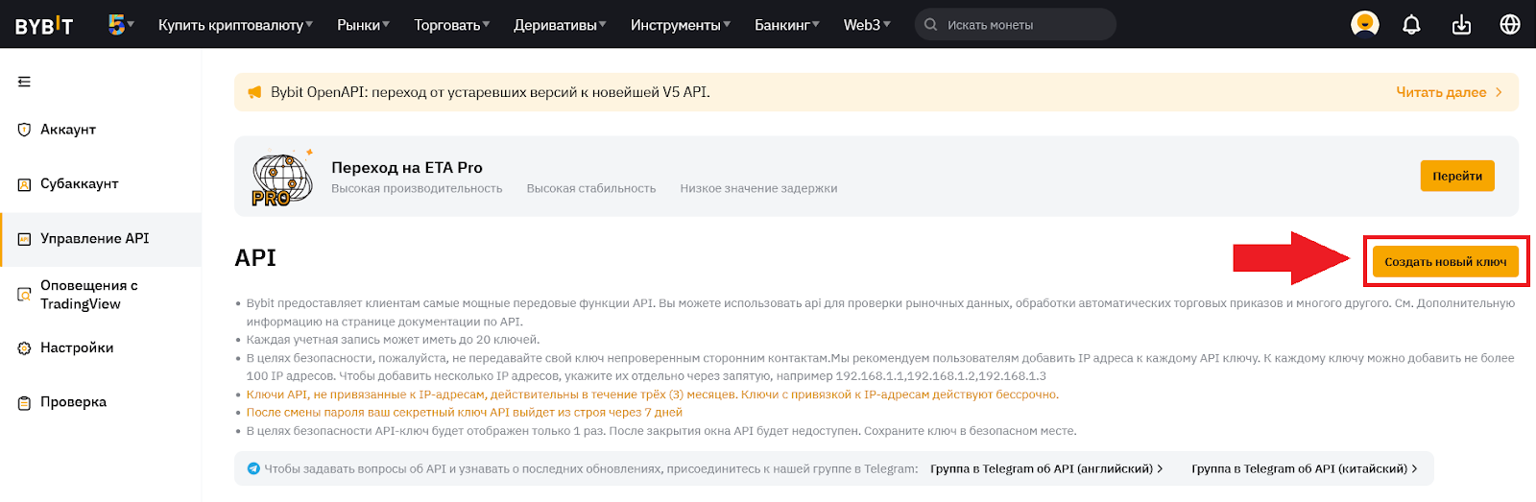Image resolution: width=1536 pixels, height=502 pixels.
Task: Click the Bybit logo in header
Action: pyautogui.click(x=44, y=26)
